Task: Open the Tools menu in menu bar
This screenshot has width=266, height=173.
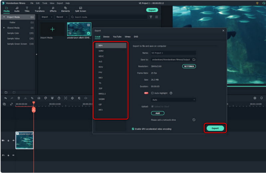Action: pyautogui.click(x=45, y=3)
